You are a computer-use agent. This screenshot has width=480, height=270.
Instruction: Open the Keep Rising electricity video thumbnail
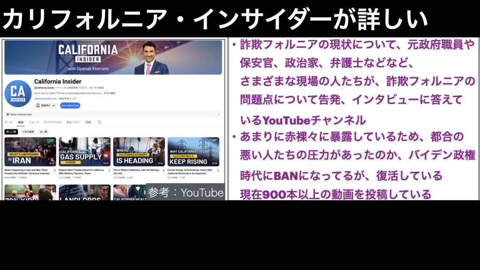(193, 151)
